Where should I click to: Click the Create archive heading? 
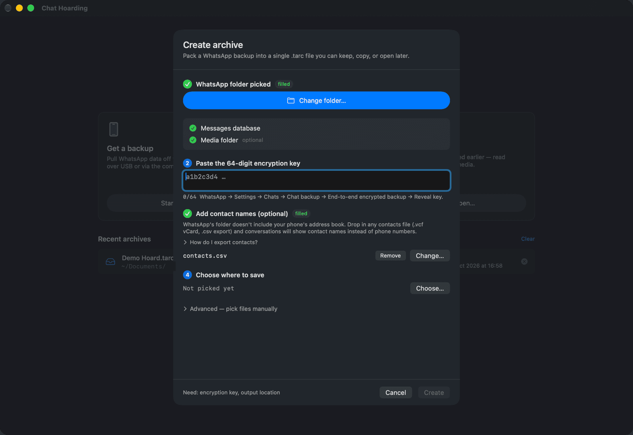(x=213, y=45)
